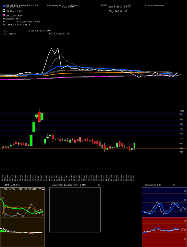Click the 6.42 price axis label
Viewport: 187px width, 247px height.
tap(181, 143)
